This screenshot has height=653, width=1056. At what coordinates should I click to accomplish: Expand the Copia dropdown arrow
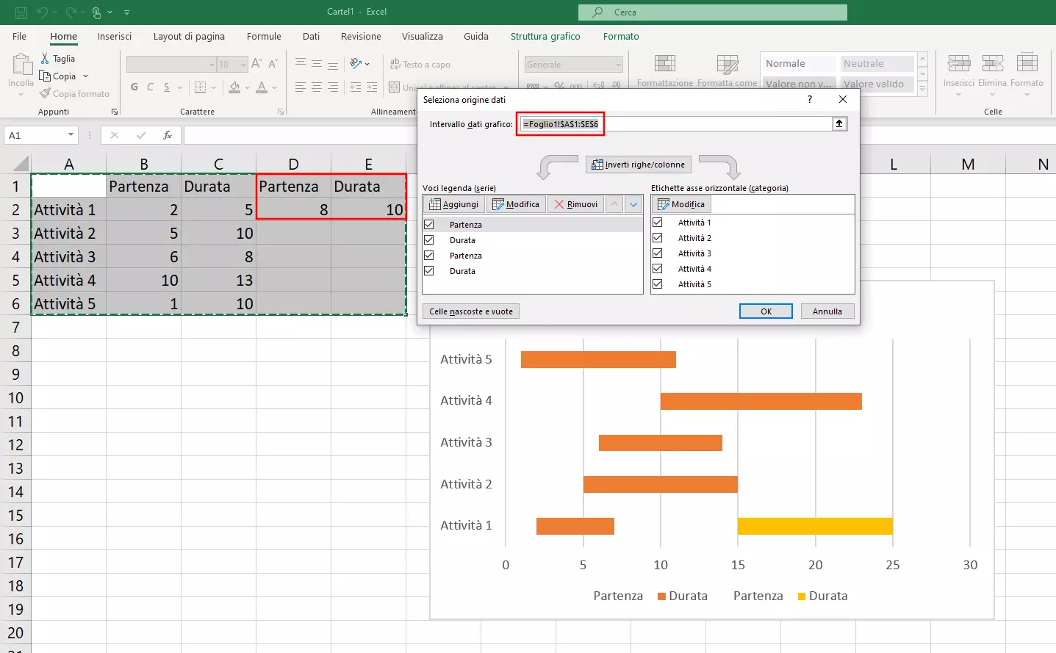pyautogui.click(x=85, y=76)
